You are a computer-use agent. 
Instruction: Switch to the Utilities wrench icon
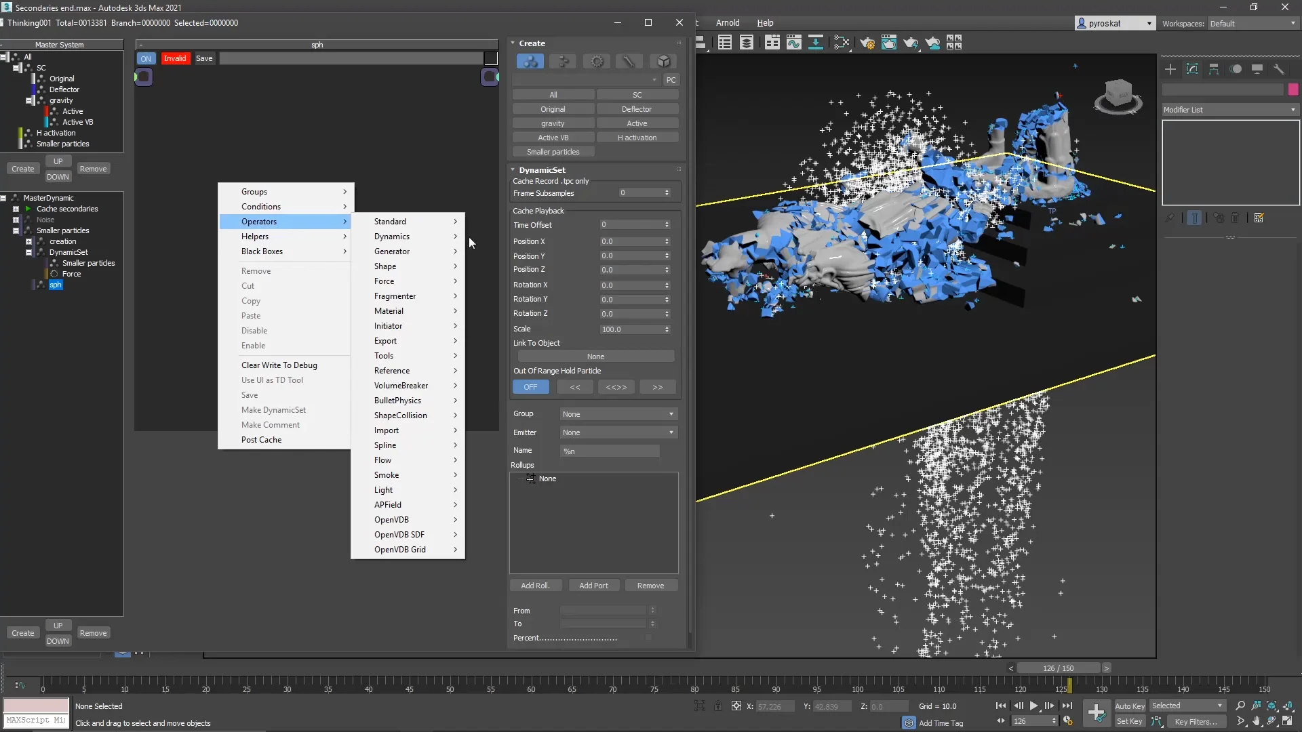point(1279,69)
